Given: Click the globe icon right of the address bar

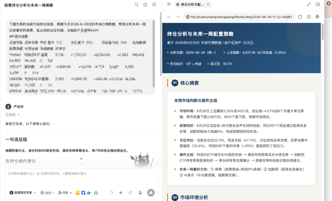Looking at the screenshot, I should (317, 17).
